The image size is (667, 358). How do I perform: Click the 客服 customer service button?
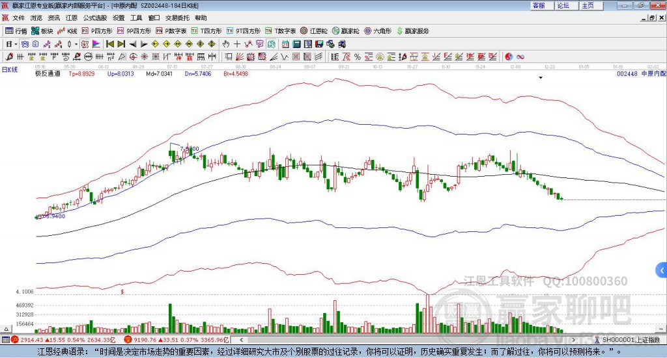click(541, 5)
